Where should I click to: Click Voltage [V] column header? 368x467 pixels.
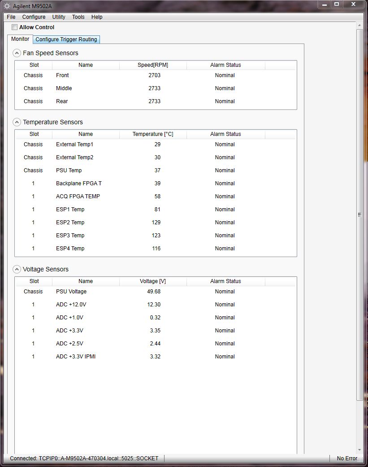coord(153,281)
